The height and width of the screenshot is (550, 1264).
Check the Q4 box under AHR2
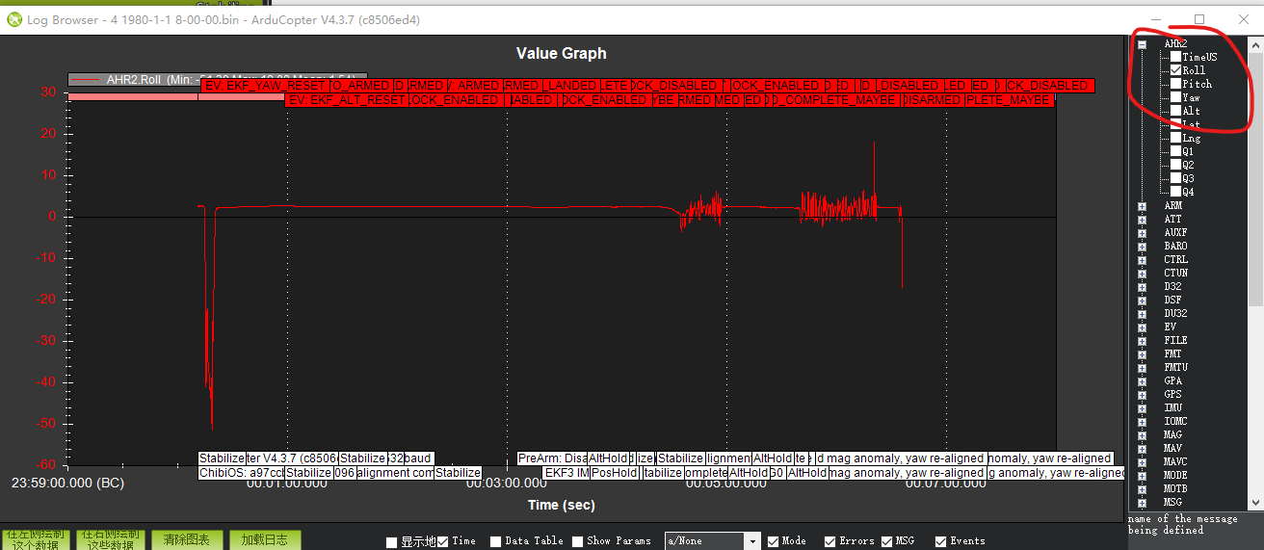[x=1175, y=192]
